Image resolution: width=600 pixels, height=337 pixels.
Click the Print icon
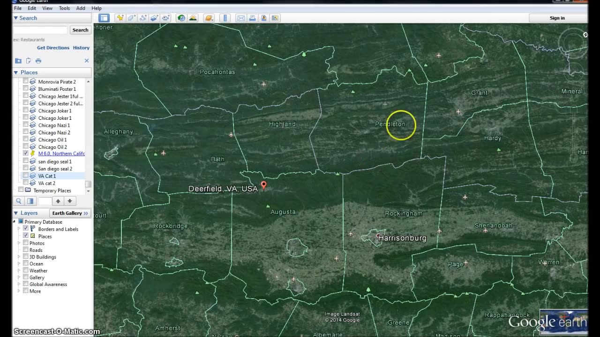point(252,18)
